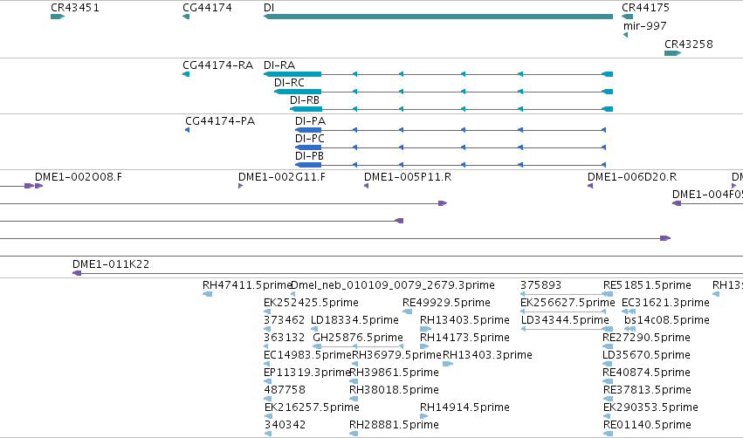Click BAC end label DME1-005P11.R
The image size is (743, 438).
tap(408, 177)
